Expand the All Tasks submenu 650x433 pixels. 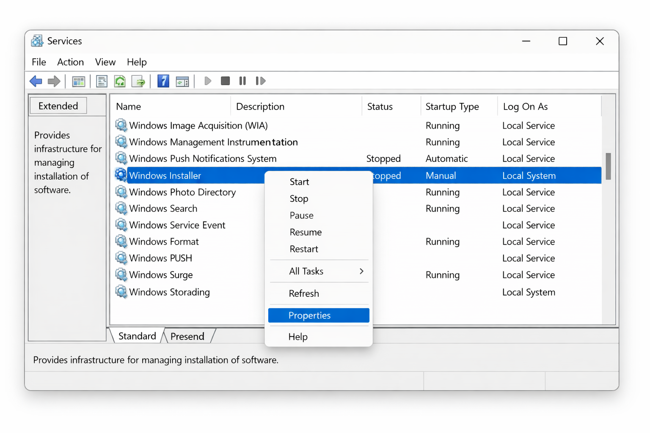pos(319,271)
